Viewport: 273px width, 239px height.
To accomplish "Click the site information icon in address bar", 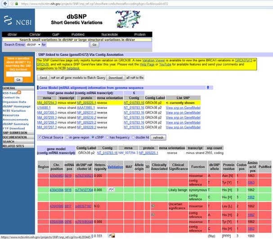I will coord(12,4).
